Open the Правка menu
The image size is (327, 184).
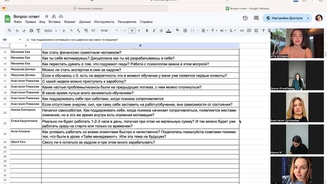point(31,21)
